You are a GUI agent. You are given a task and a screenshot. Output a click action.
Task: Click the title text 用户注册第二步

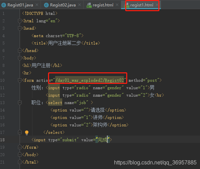click(x=64, y=43)
